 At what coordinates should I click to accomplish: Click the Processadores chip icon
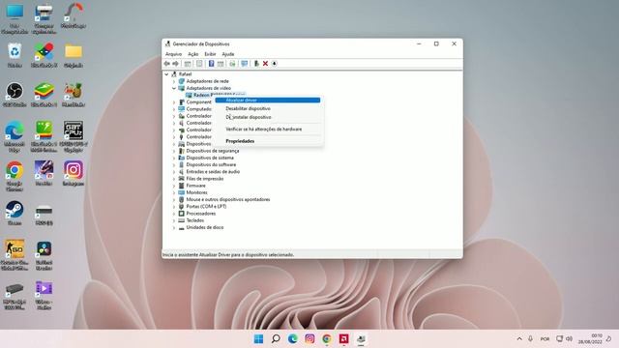point(182,214)
